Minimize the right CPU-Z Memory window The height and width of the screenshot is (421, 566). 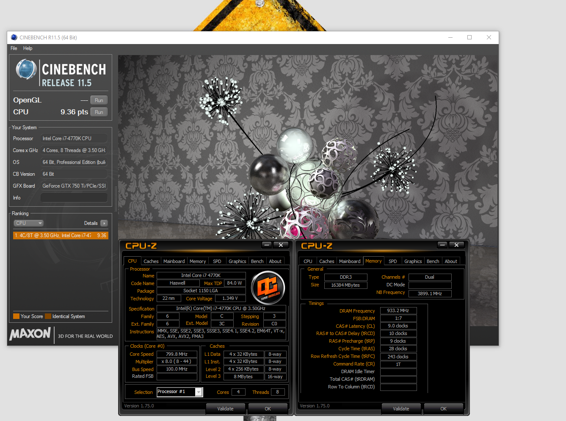[442, 245]
